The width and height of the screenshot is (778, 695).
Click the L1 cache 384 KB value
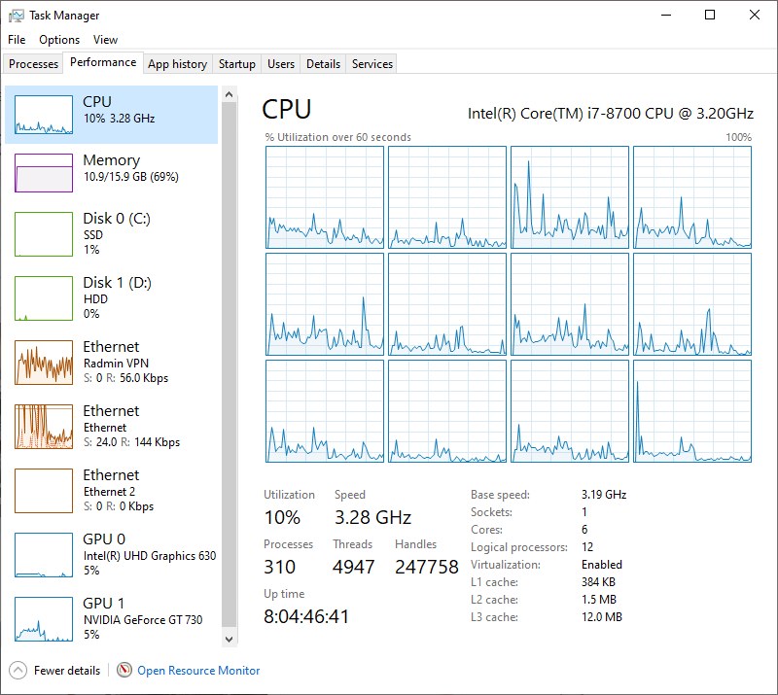(598, 582)
